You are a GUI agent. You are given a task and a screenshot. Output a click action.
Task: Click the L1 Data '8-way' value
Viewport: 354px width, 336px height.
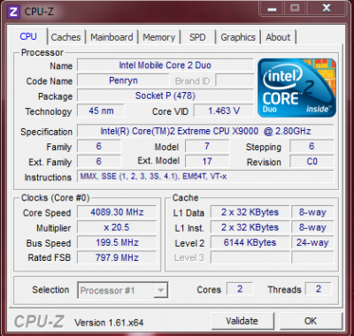click(312, 212)
